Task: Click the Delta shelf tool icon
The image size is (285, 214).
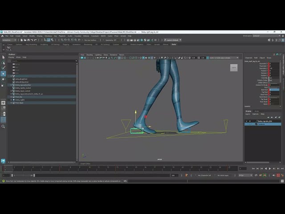Action: (9, 49)
